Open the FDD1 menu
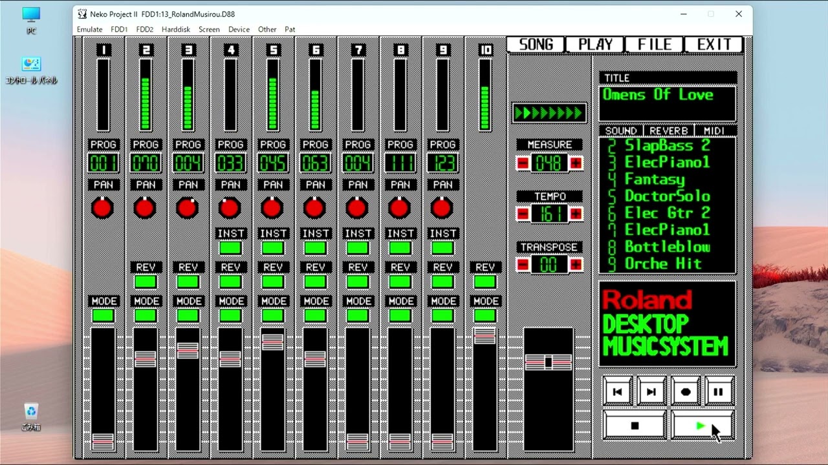Screen dimensions: 828x465 [x=119, y=29]
